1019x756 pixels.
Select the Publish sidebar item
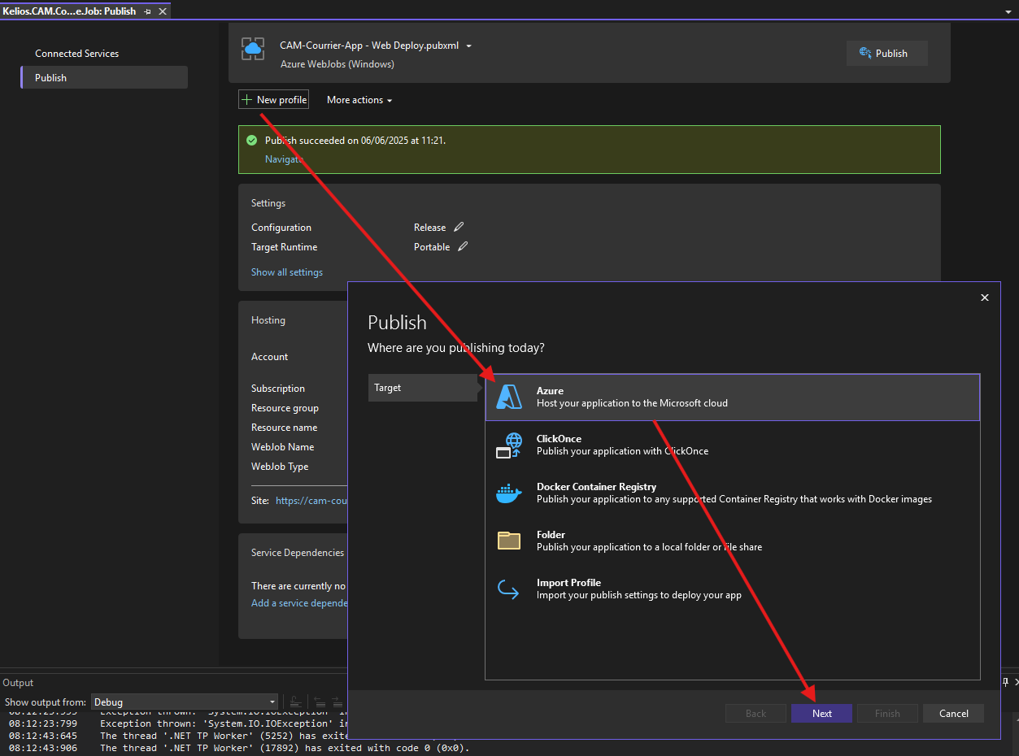[50, 78]
